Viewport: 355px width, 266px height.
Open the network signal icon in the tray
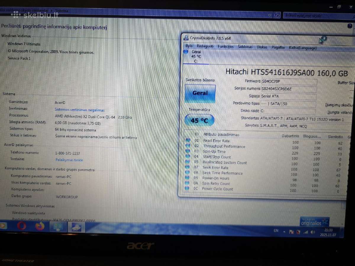point(306,232)
